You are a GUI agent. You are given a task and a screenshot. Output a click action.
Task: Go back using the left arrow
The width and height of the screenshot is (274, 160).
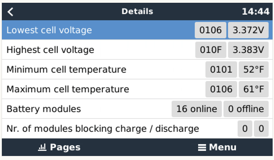pyautogui.click(x=11, y=11)
